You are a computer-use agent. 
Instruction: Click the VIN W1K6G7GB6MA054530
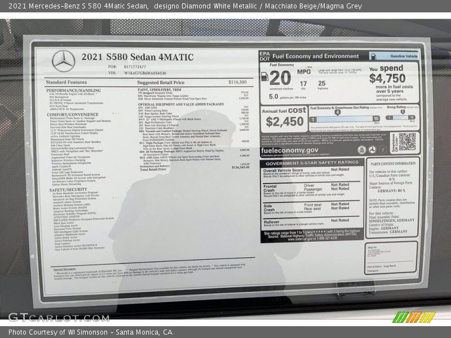pyautogui.click(x=145, y=73)
